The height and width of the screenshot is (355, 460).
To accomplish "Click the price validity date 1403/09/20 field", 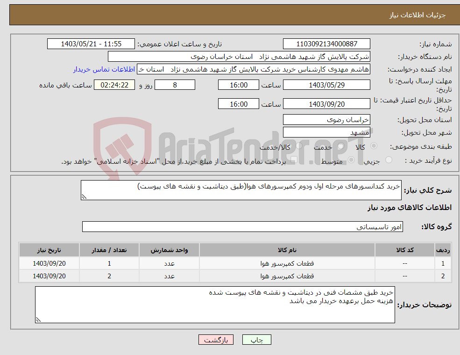I will (x=326, y=104).
